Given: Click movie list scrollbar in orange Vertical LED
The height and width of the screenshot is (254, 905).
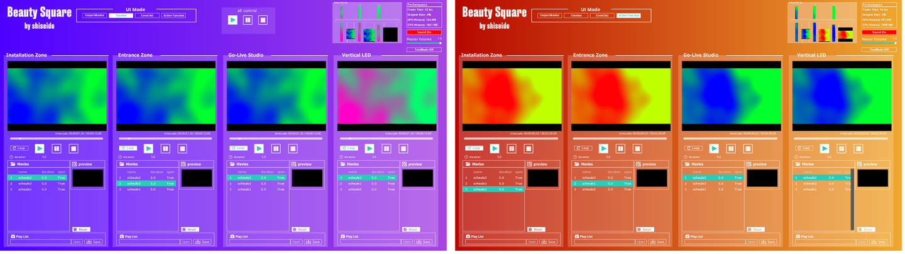Looking at the screenshot, I should 852,199.
